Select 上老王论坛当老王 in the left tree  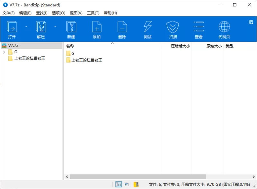point(27,58)
